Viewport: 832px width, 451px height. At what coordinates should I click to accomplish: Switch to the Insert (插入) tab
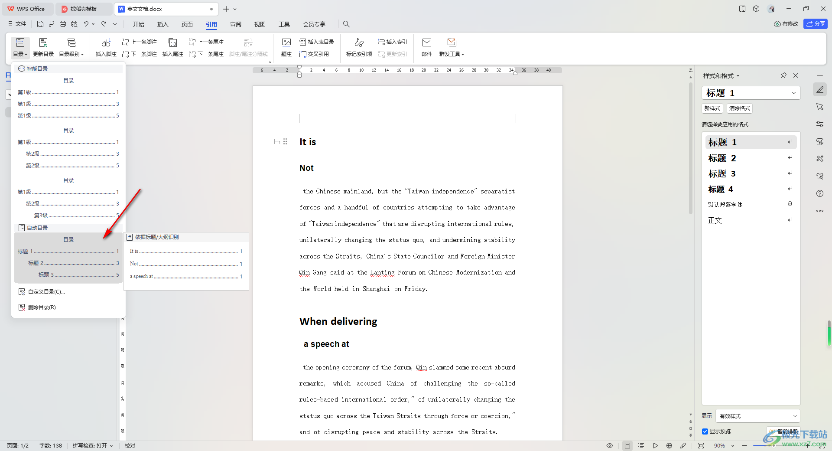pyautogui.click(x=163, y=24)
